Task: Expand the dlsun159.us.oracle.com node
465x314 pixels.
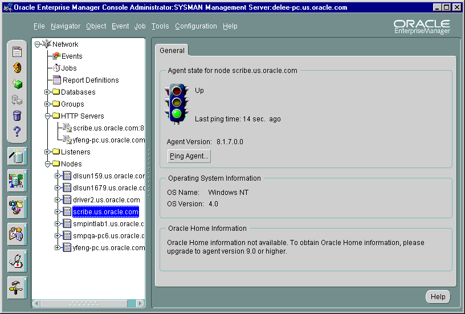Action: click(58, 176)
